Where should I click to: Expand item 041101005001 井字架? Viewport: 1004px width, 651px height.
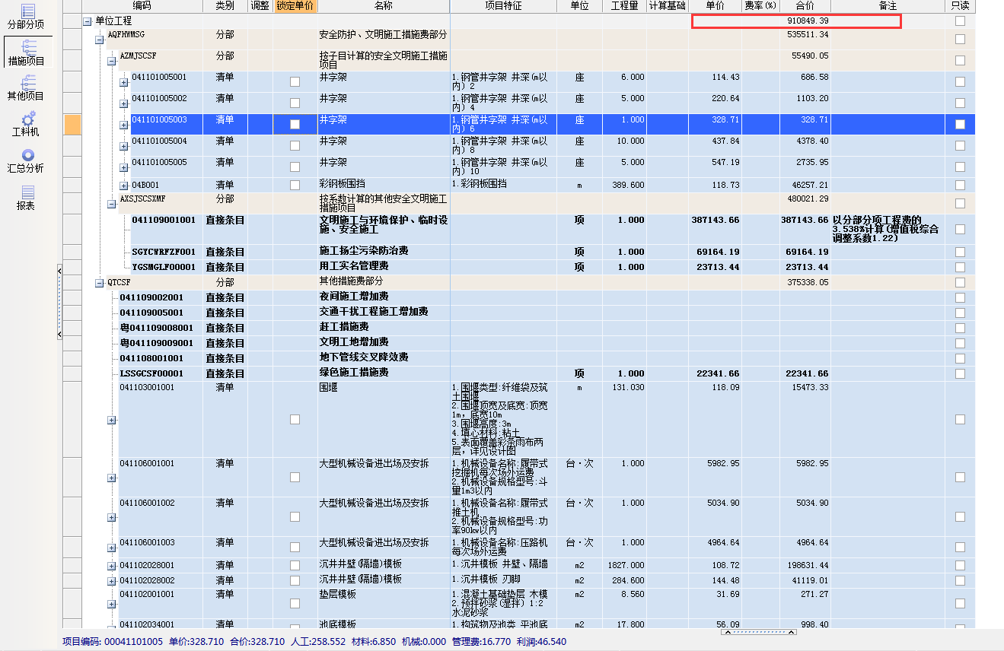tap(124, 83)
